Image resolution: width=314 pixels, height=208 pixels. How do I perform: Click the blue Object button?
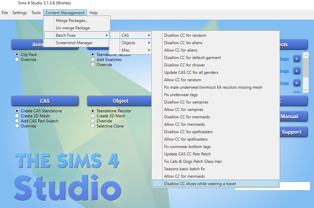click(119, 101)
